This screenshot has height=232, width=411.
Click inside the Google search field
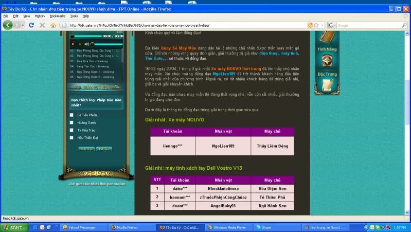pyautogui.click(x=369, y=25)
